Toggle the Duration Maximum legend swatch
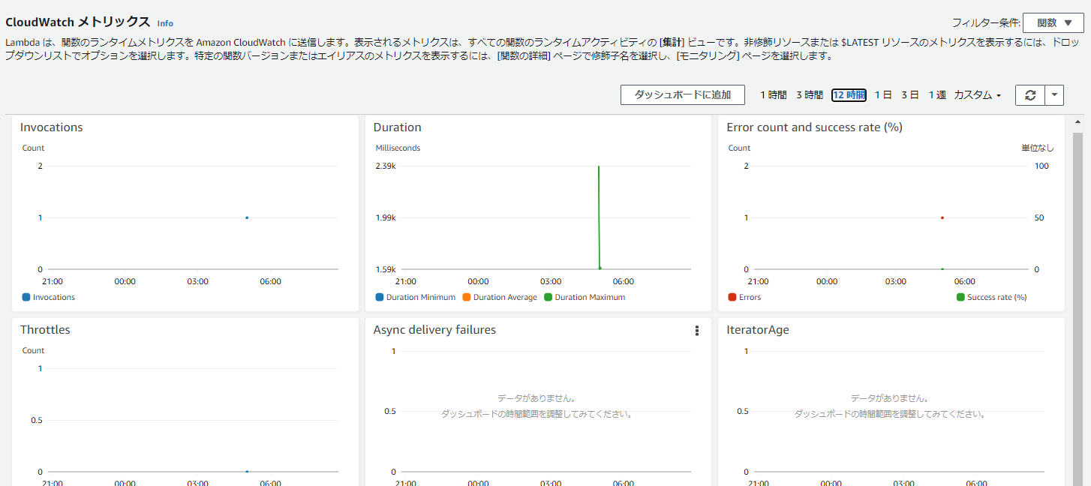Screen dimensions: 1091x486 pyautogui.click(x=548, y=297)
